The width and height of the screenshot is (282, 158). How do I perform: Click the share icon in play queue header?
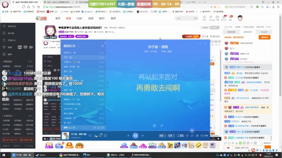click(x=102, y=46)
